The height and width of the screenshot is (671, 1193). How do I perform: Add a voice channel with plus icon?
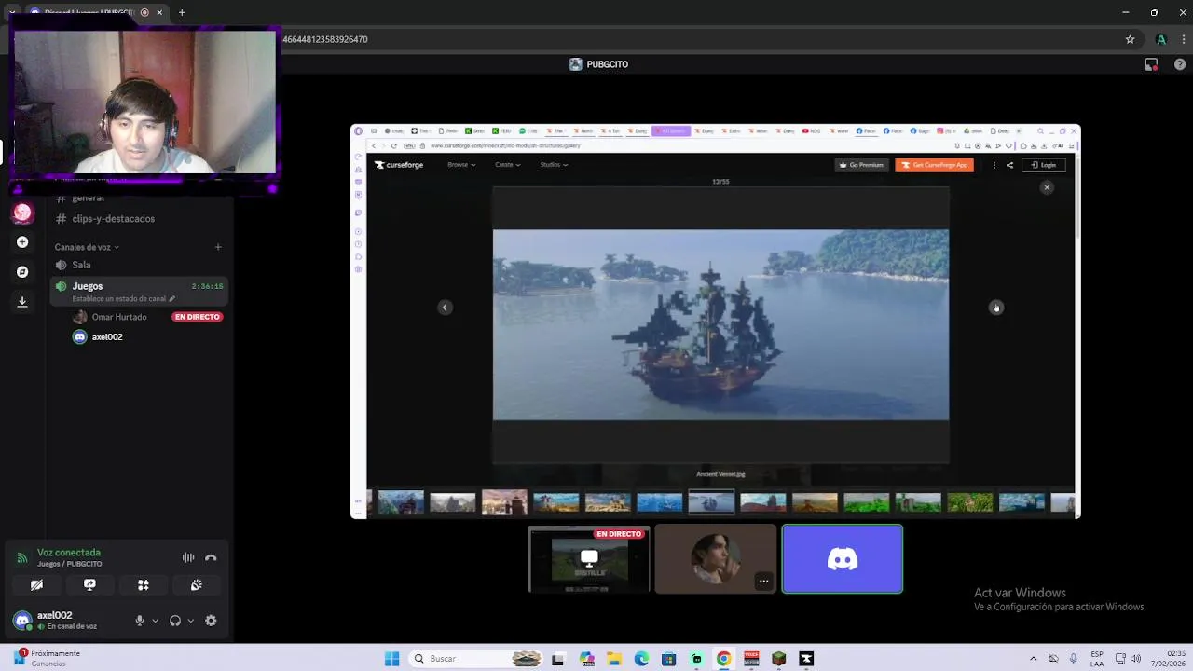[218, 247]
